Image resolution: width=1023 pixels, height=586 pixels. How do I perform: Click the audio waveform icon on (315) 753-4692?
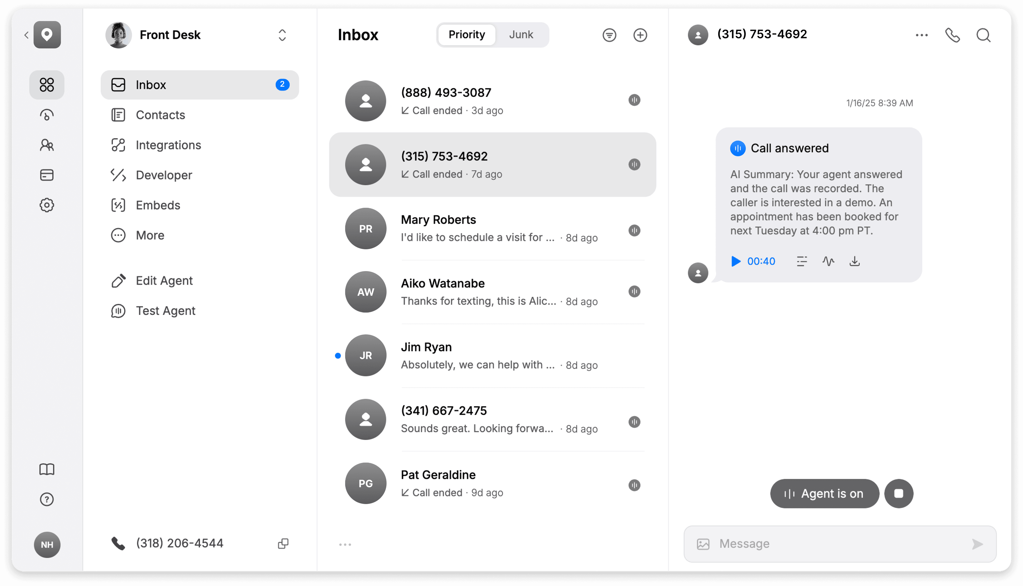633,164
